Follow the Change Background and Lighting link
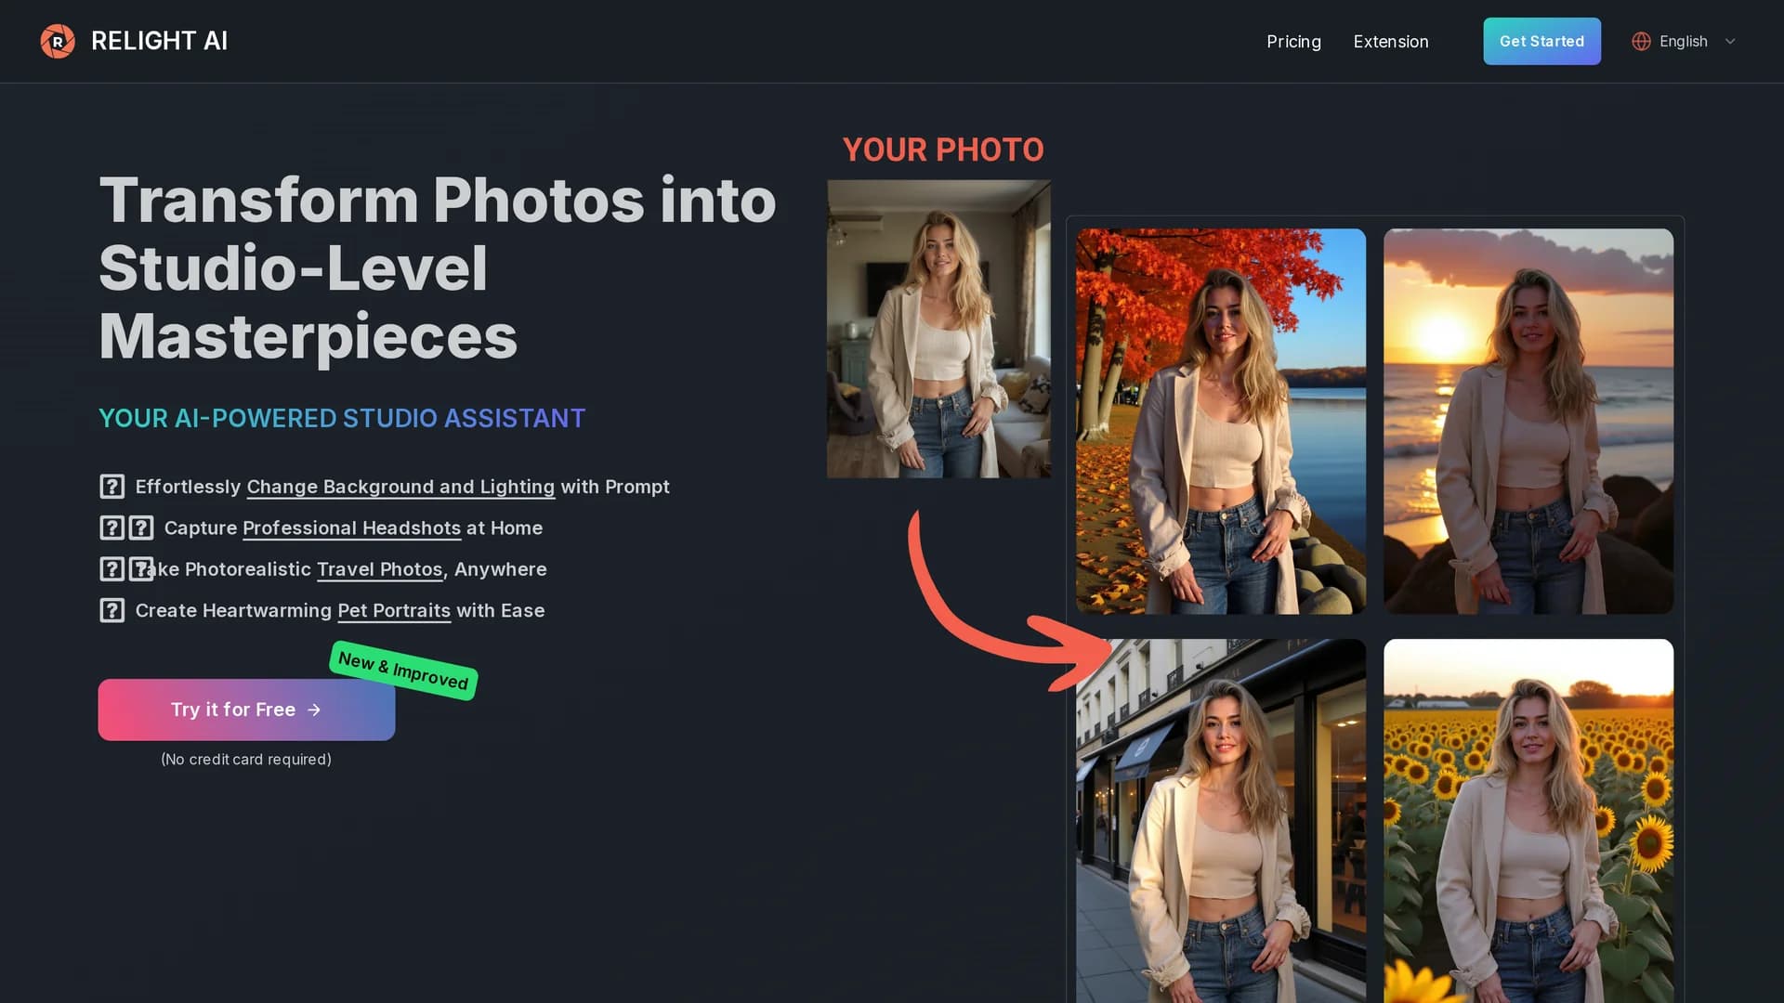The height and width of the screenshot is (1003, 1784). 400,487
